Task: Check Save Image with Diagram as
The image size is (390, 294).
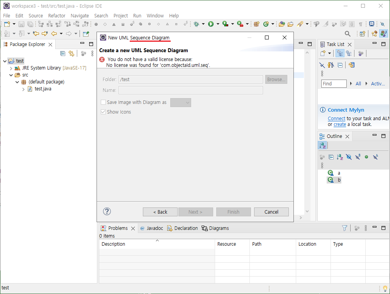Action: tap(103, 102)
